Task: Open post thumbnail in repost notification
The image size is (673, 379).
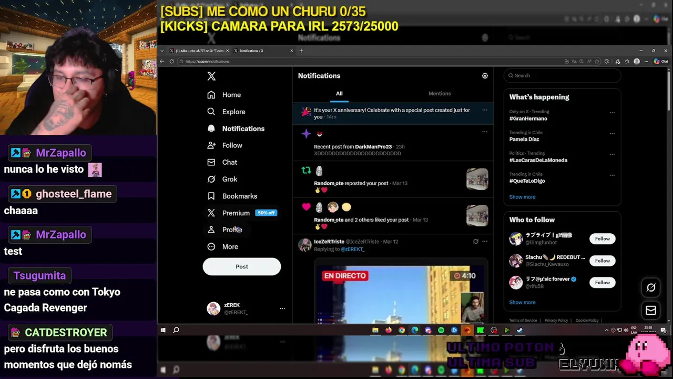Action: (477, 179)
